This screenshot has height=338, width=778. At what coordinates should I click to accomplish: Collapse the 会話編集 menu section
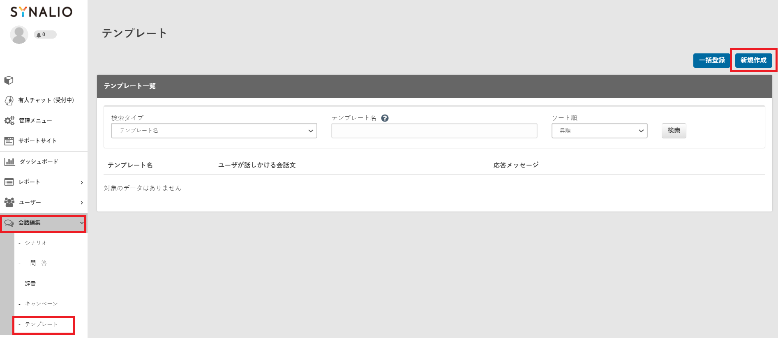point(81,223)
